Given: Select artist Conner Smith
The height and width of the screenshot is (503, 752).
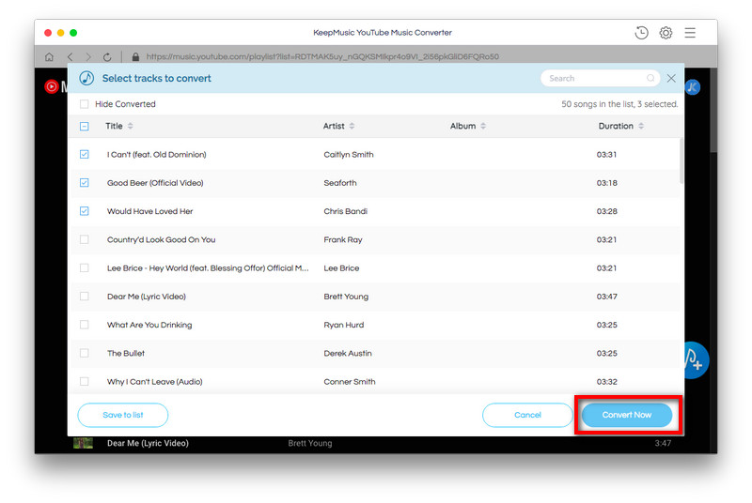Looking at the screenshot, I should [350, 382].
